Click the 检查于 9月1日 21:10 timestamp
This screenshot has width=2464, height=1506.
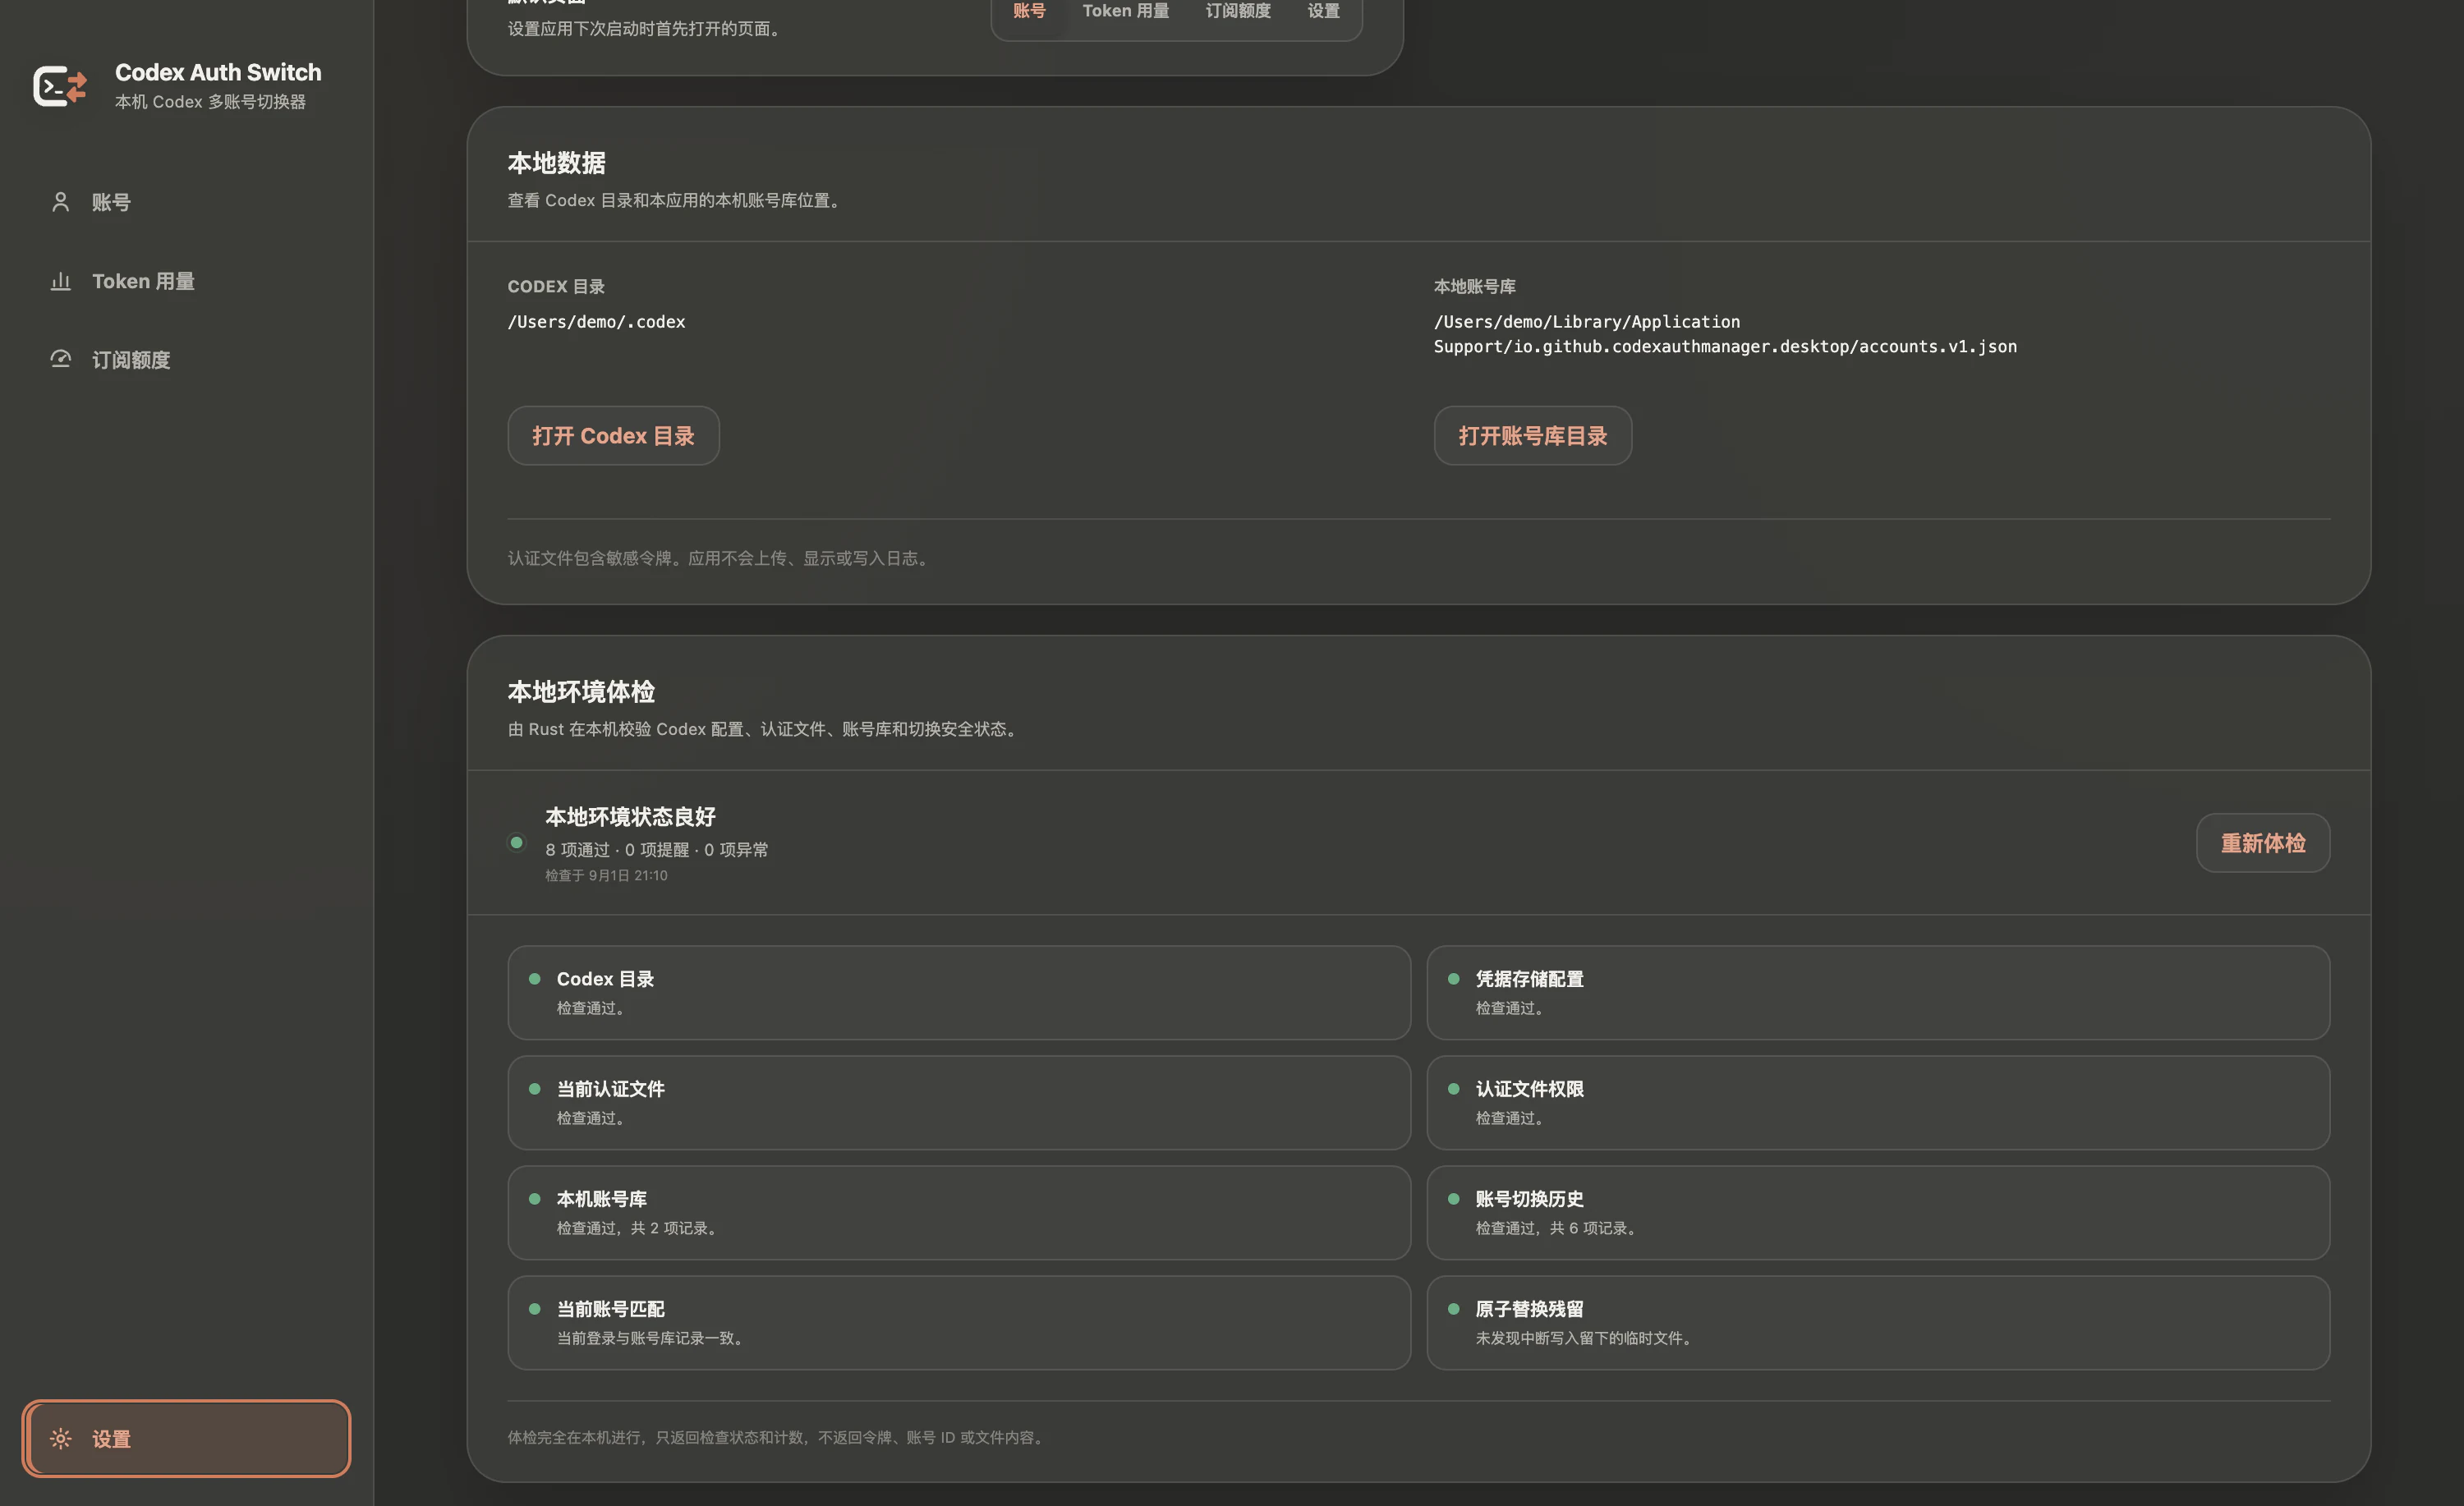606,875
